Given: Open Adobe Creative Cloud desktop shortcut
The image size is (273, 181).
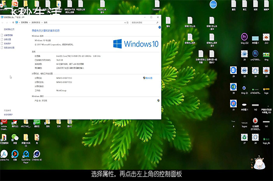Looking at the screenshot, I should [4, 124].
